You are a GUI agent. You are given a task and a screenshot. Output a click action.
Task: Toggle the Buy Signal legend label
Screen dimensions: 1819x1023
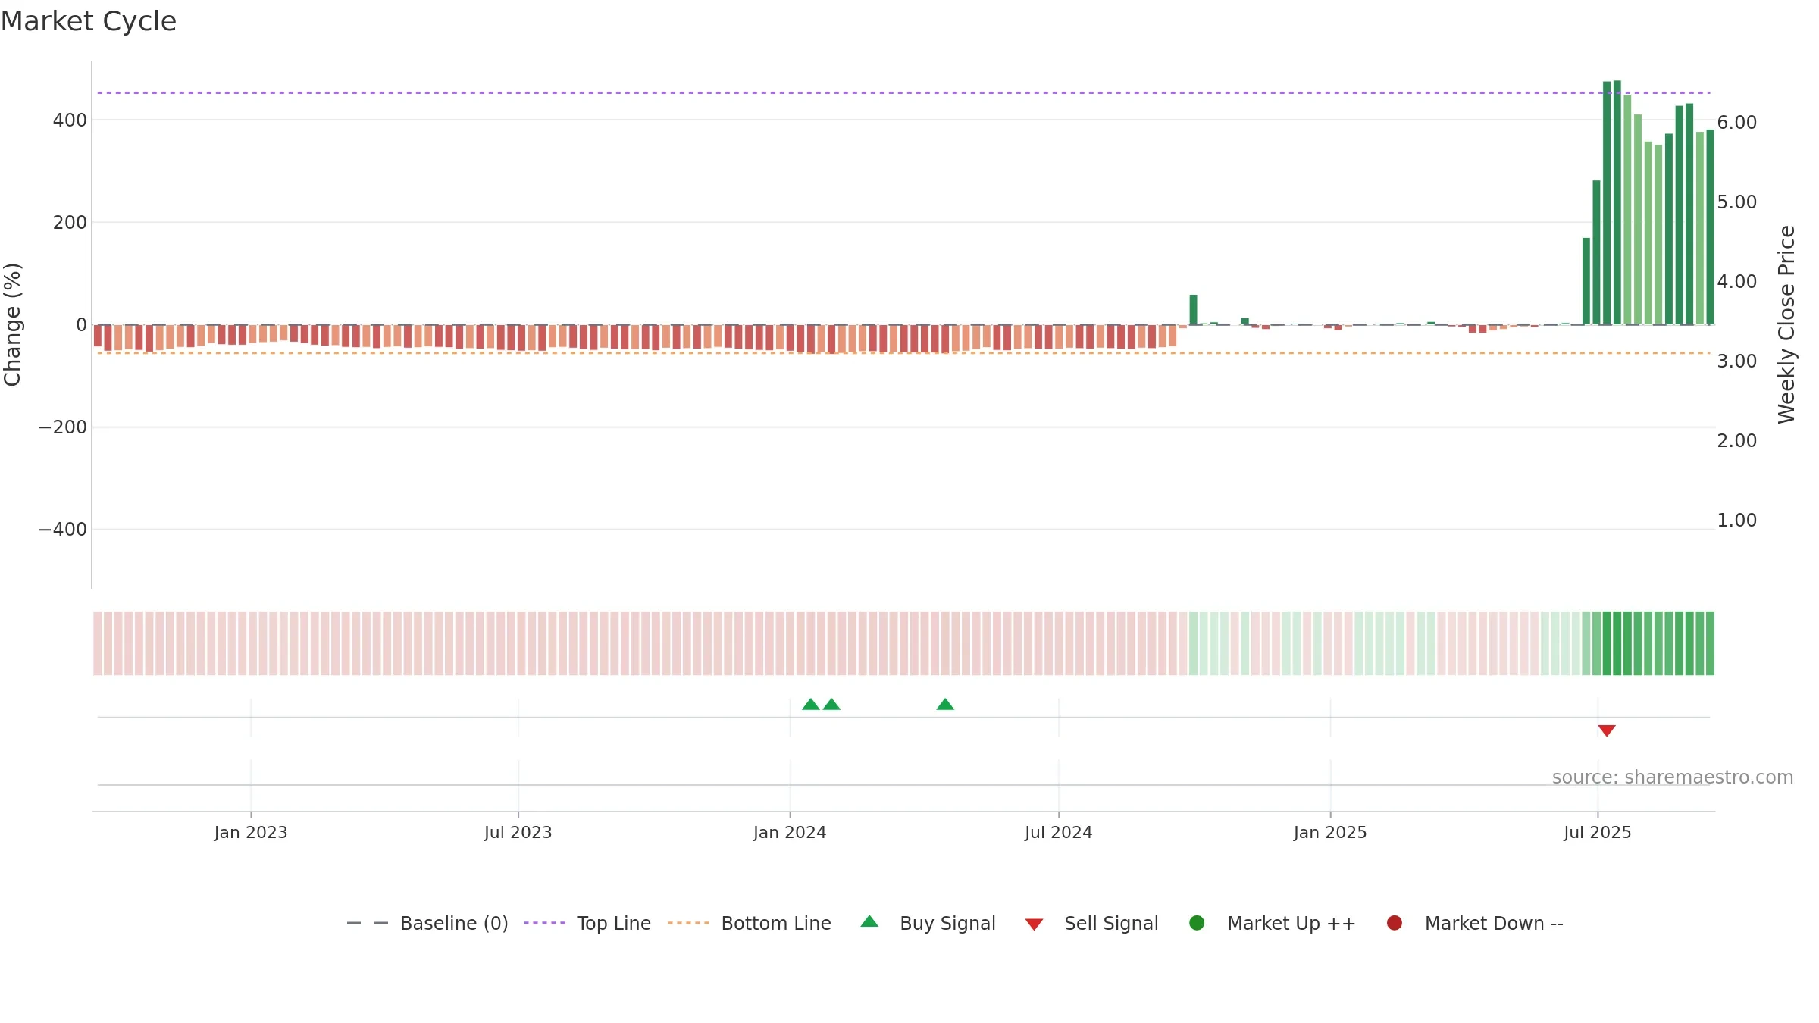click(x=947, y=924)
